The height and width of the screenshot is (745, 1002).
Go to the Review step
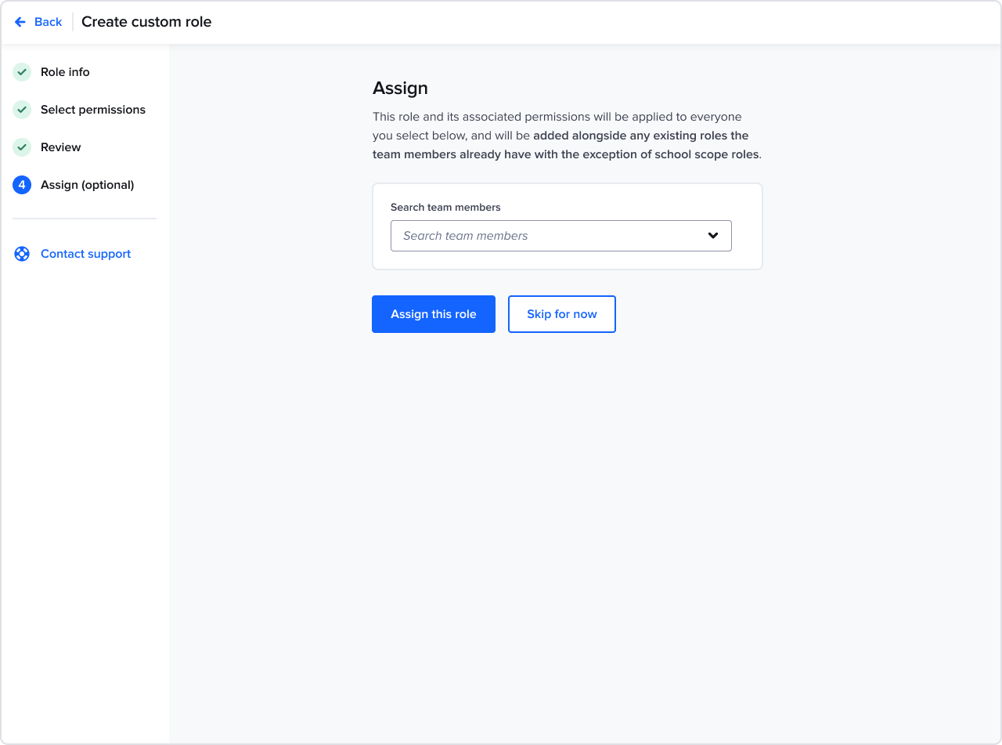pyautogui.click(x=61, y=147)
